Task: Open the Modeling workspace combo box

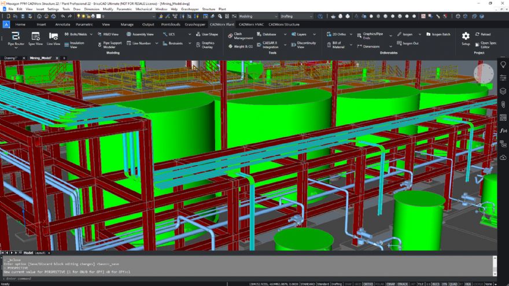Action: (258, 16)
